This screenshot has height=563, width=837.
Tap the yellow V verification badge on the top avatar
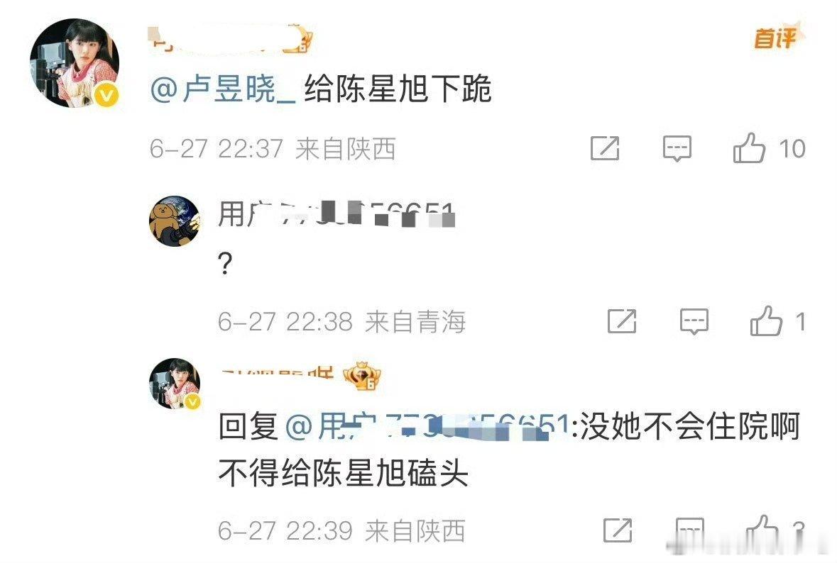[x=106, y=96]
